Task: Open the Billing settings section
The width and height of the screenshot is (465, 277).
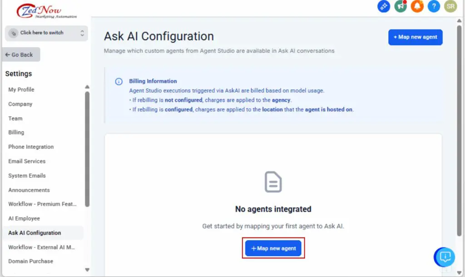Action: point(16,132)
